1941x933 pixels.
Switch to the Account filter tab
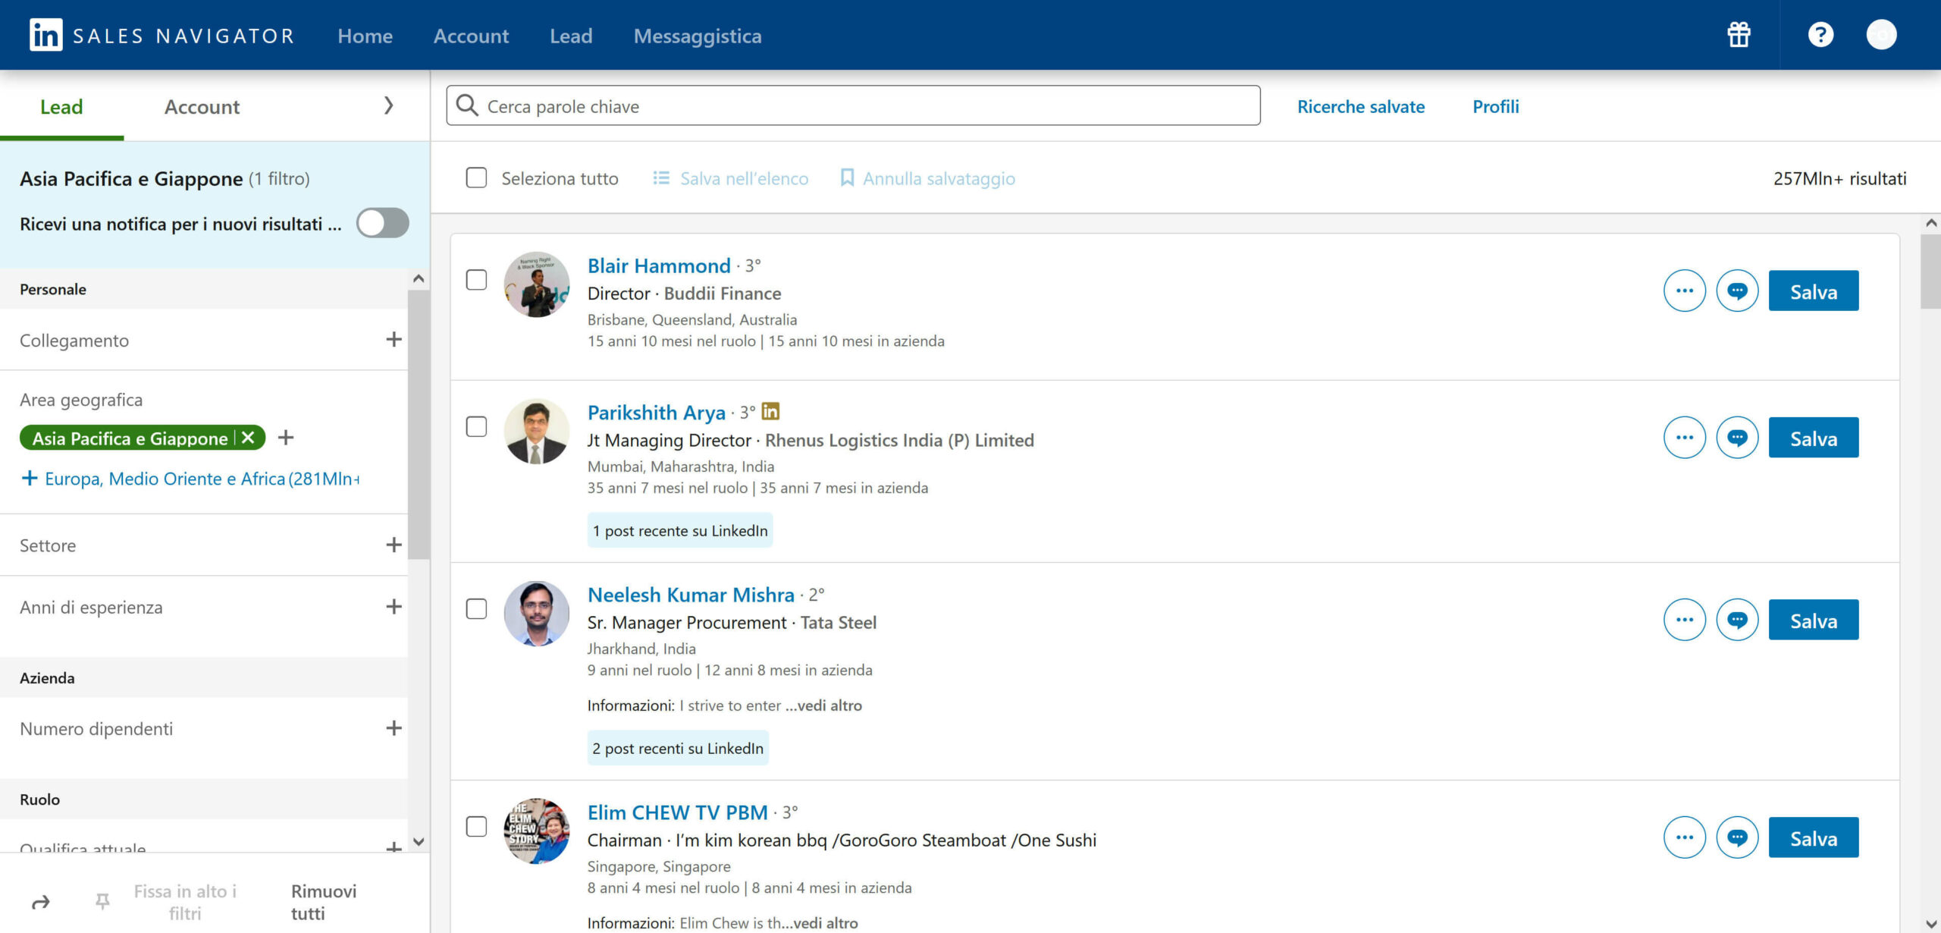(202, 106)
